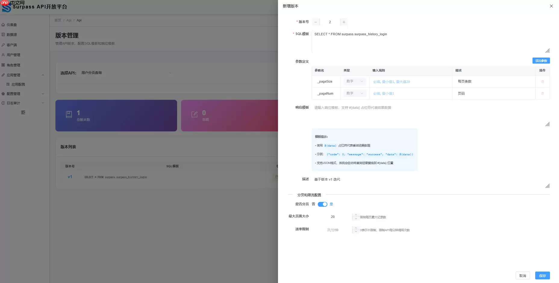Click the v1 version link in the list
The width and height of the screenshot is (559, 283).
tap(70, 177)
